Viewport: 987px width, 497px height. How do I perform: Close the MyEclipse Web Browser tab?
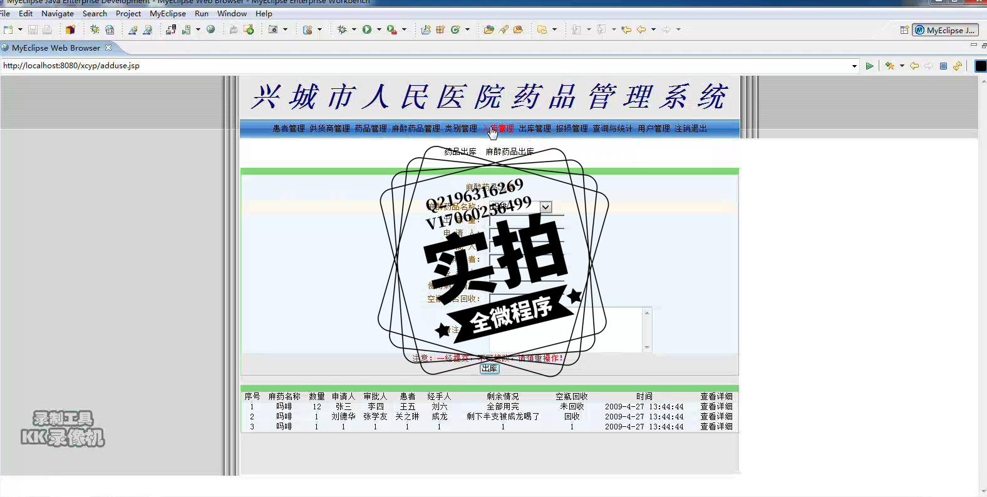[108, 48]
